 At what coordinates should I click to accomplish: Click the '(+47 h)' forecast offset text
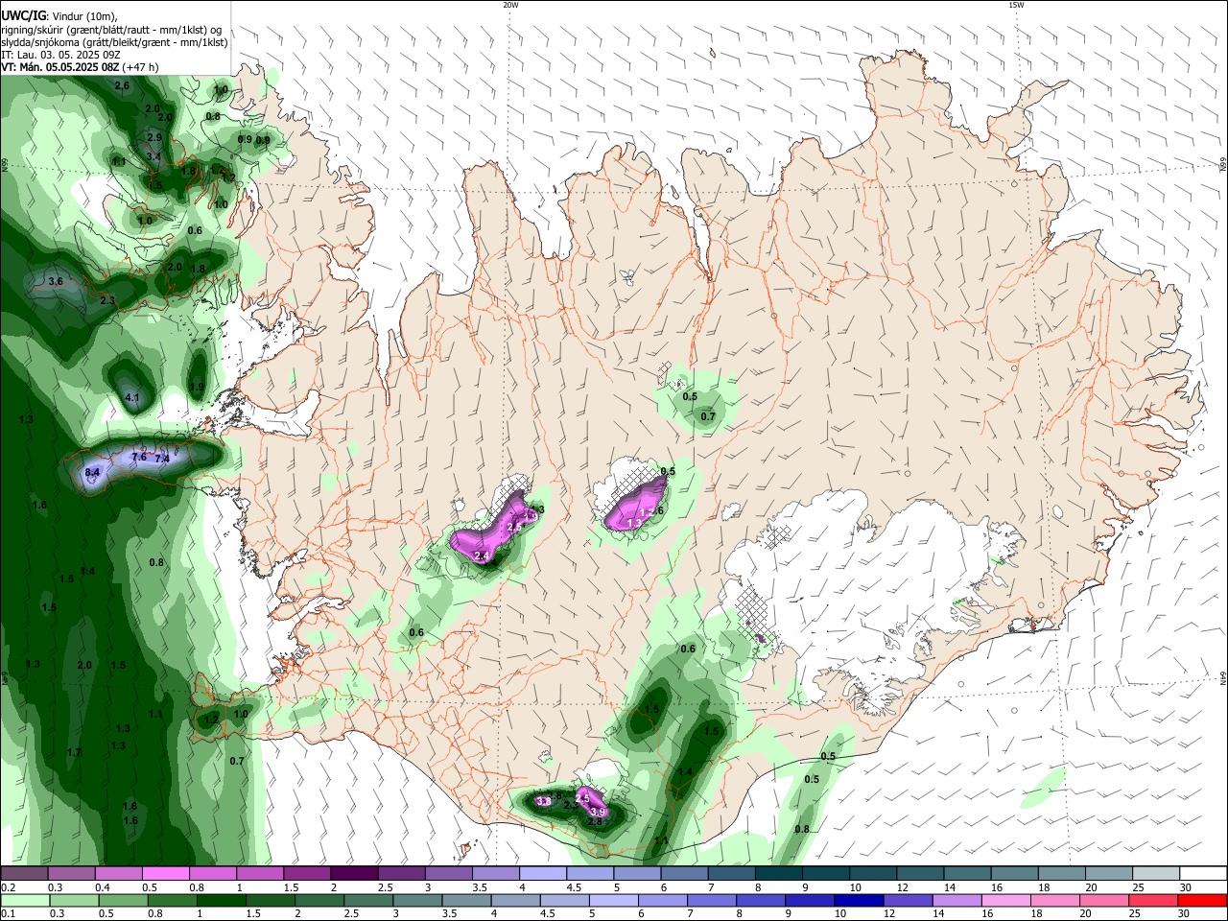click(140, 67)
